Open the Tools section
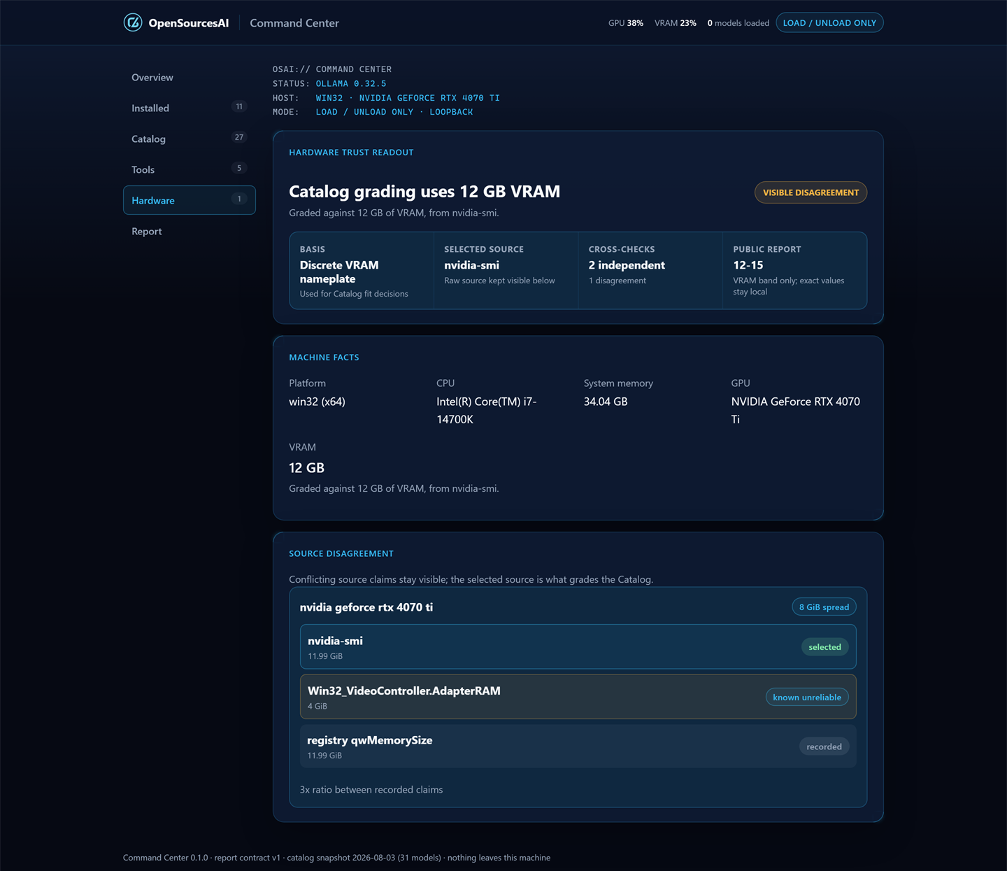Screen dimensions: 1007x871 (189, 170)
